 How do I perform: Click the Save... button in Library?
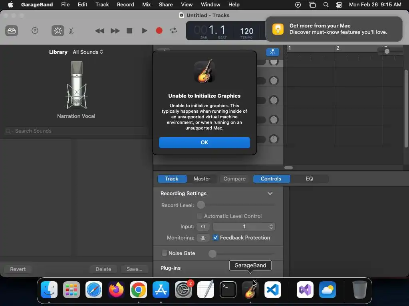[x=135, y=269]
